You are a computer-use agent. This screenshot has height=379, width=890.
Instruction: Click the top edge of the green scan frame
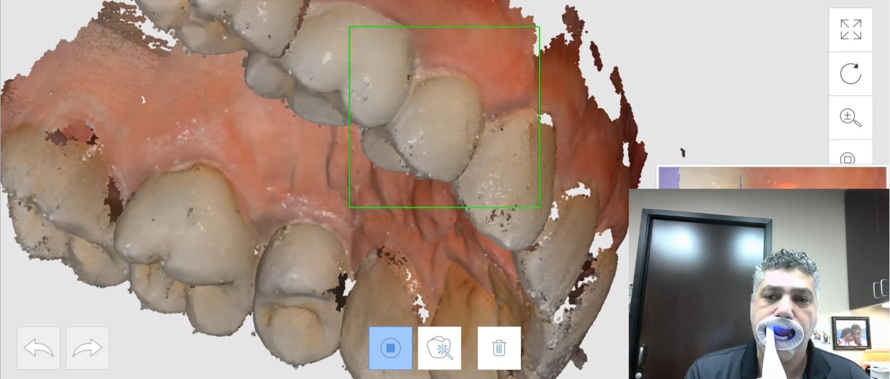444,27
